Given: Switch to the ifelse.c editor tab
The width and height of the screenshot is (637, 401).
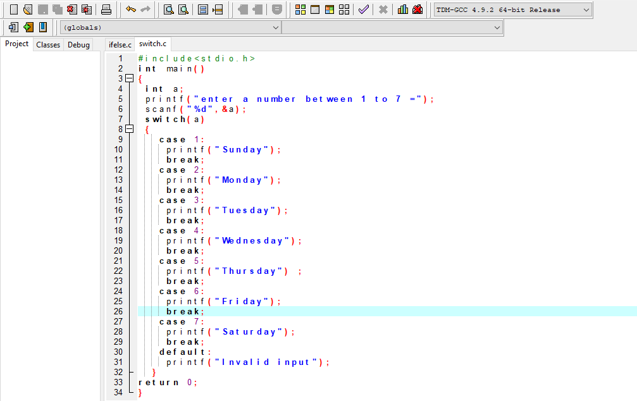Looking at the screenshot, I should [x=120, y=44].
